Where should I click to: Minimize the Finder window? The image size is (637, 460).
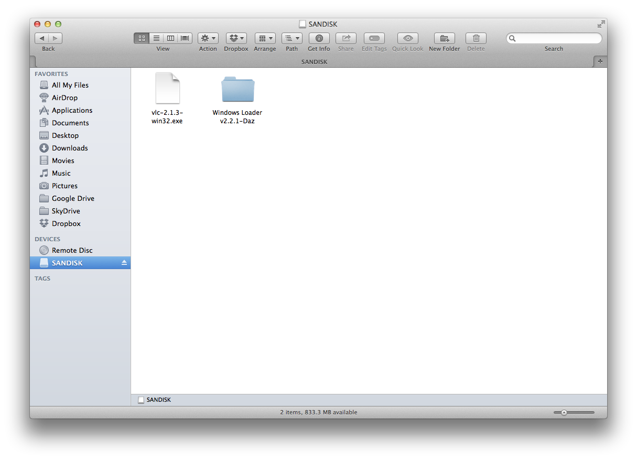[48, 24]
